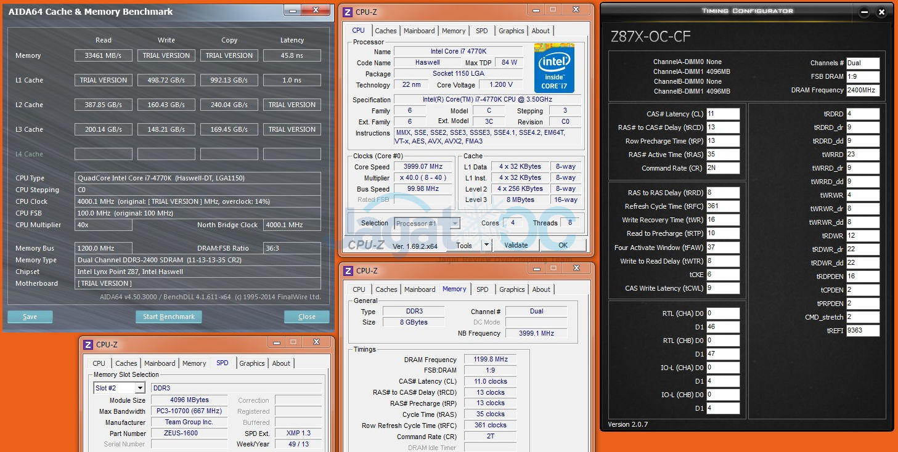Expand the Processor #1 selection dropdown
The width and height of the screenshot is (898, 452).
click(x=455, y=224)
